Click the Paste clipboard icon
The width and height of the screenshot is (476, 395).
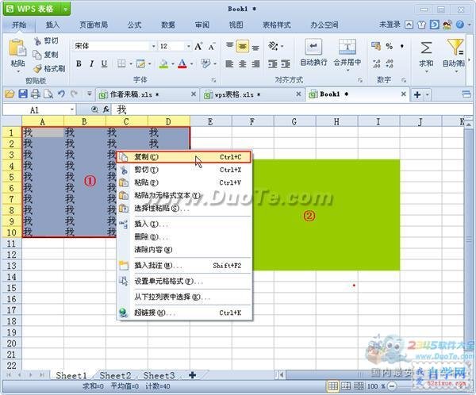click(17, 48)
